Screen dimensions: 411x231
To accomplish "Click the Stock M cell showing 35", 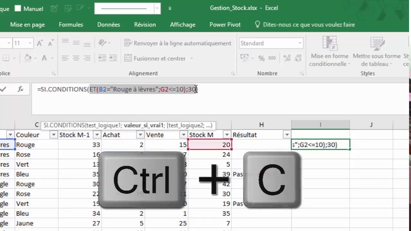I will [210, 213].
